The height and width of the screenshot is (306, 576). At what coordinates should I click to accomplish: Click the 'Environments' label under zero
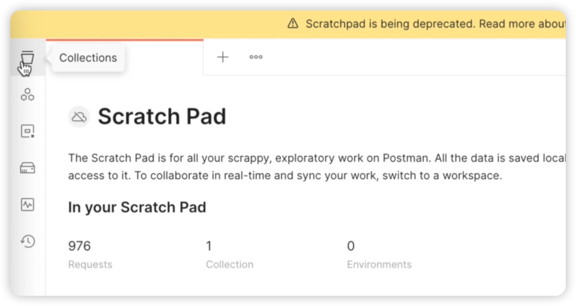[x=379, y=265]
